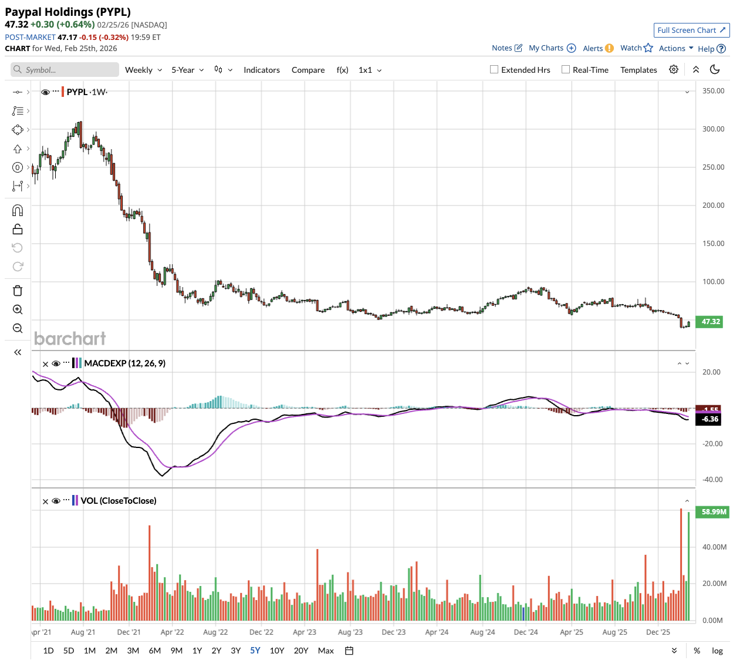
Task: Open the Fibonacci tools group
Action: tap(18, 111)
